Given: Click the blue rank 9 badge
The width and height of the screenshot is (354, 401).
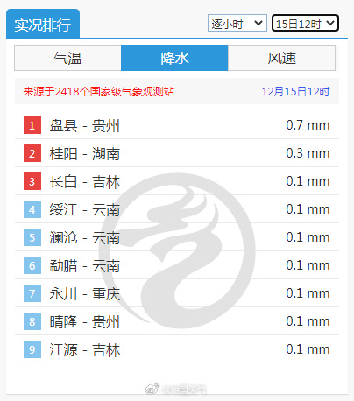Looking at the screenshot, I should [32, 349].
